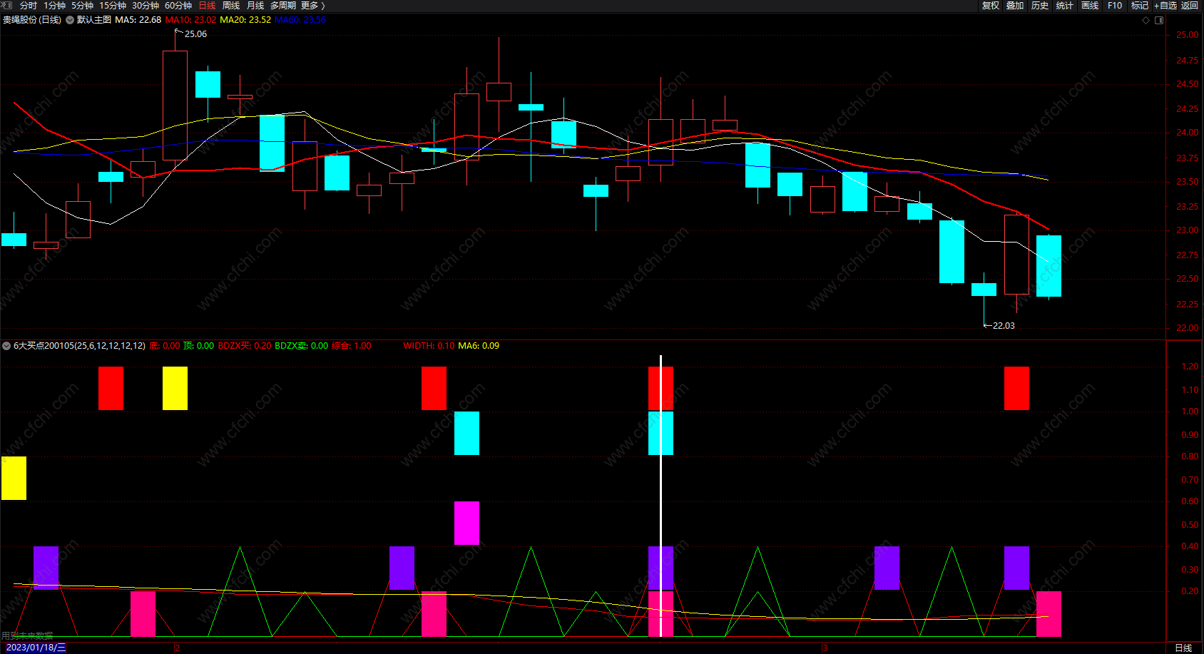Screen dimensions: 1204x654
Task: Add the stock via +自选
Action: tap(1165, 6)
